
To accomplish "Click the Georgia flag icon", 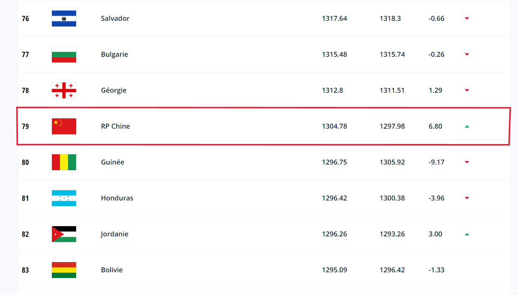I will pos(64,90).
